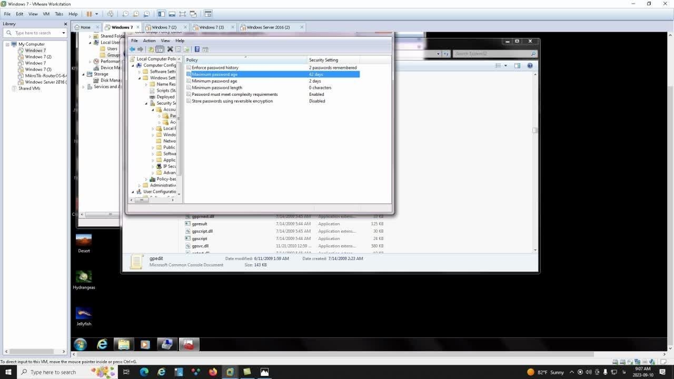674x379 pixels.
Task: Switch to the Windows Server 2016 (2) tab
Action: point(268,27)
